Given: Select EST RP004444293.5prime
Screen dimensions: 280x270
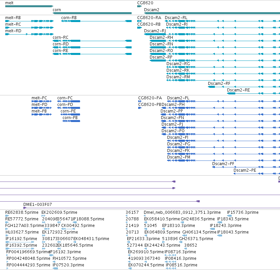Looking at the screenshot, I should (28, 265).
